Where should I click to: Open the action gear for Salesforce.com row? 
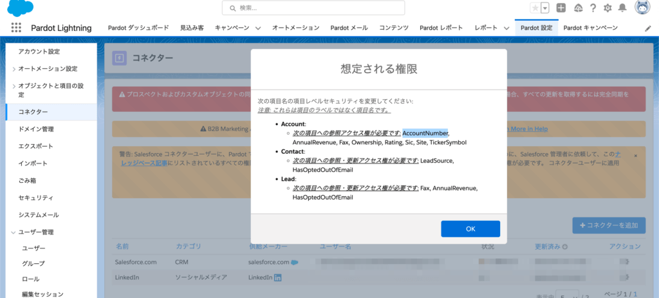(626, 262)
